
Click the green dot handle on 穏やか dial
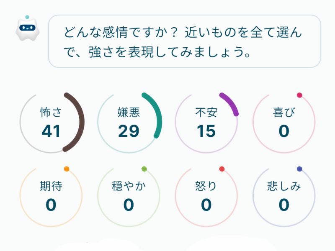click(x=144, y=169)
